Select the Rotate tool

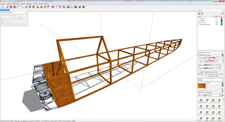(45, 7)
